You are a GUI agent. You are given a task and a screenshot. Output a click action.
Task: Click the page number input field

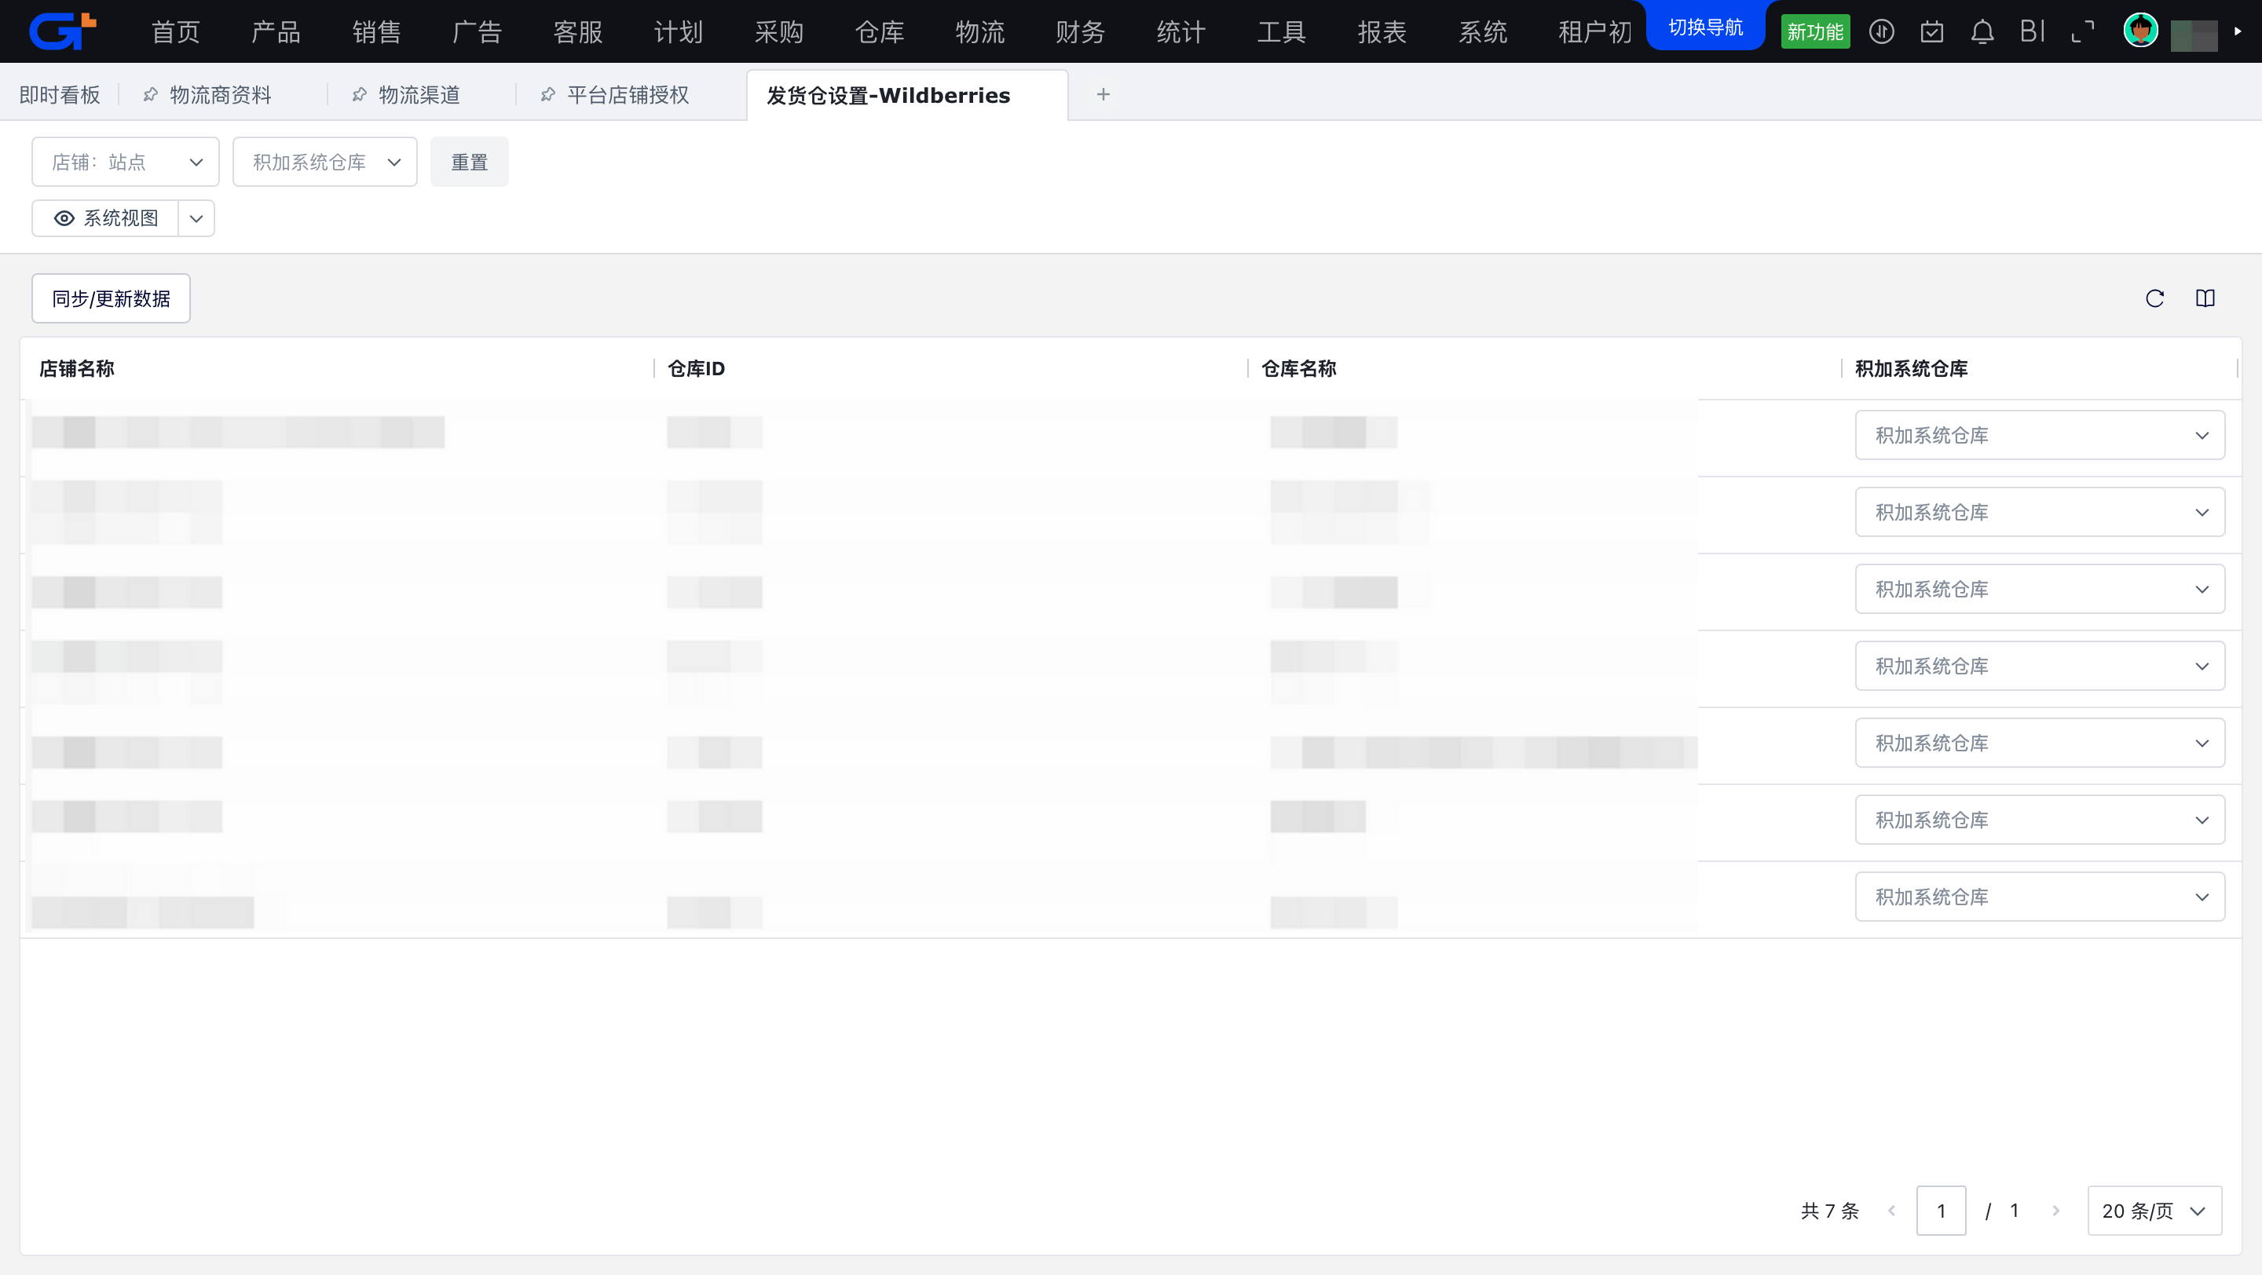tap(1941, 1211)
